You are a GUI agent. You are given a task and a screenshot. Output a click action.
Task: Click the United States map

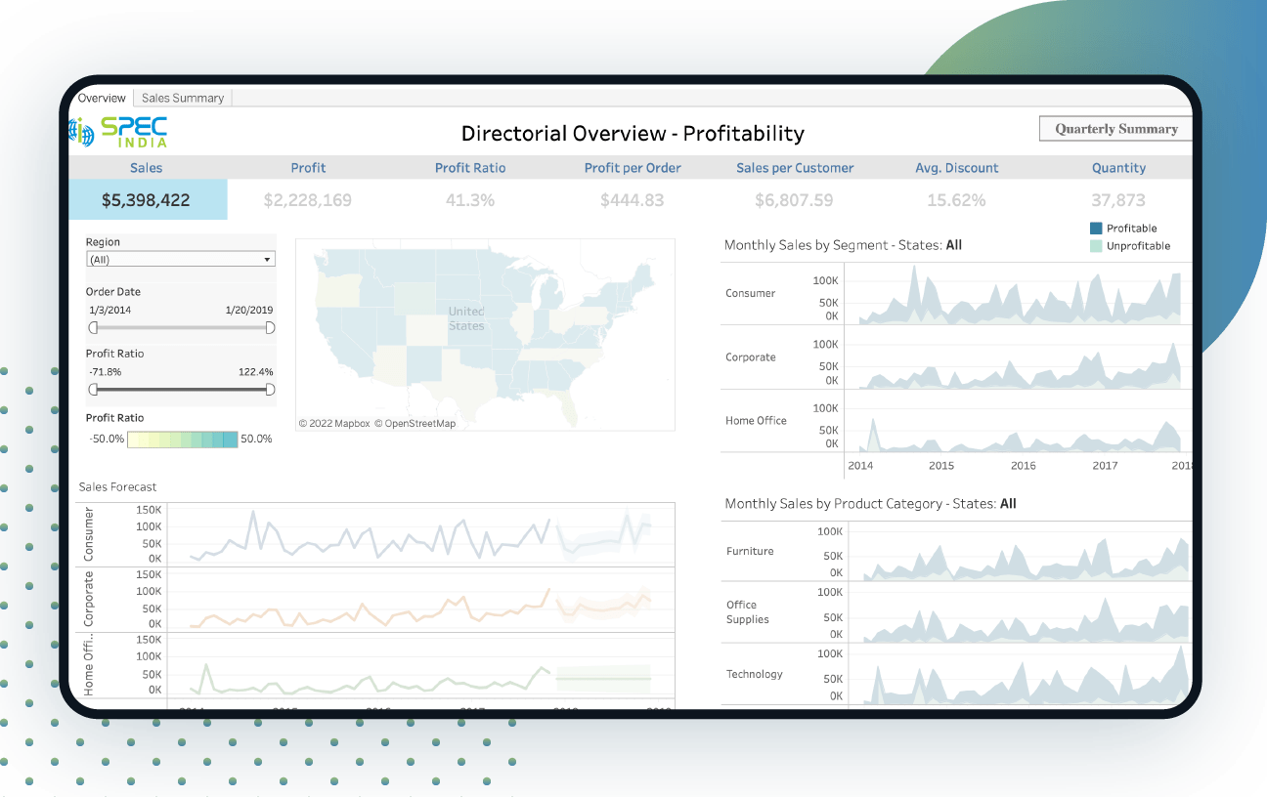pyautogui.click(x=485, y=334)
